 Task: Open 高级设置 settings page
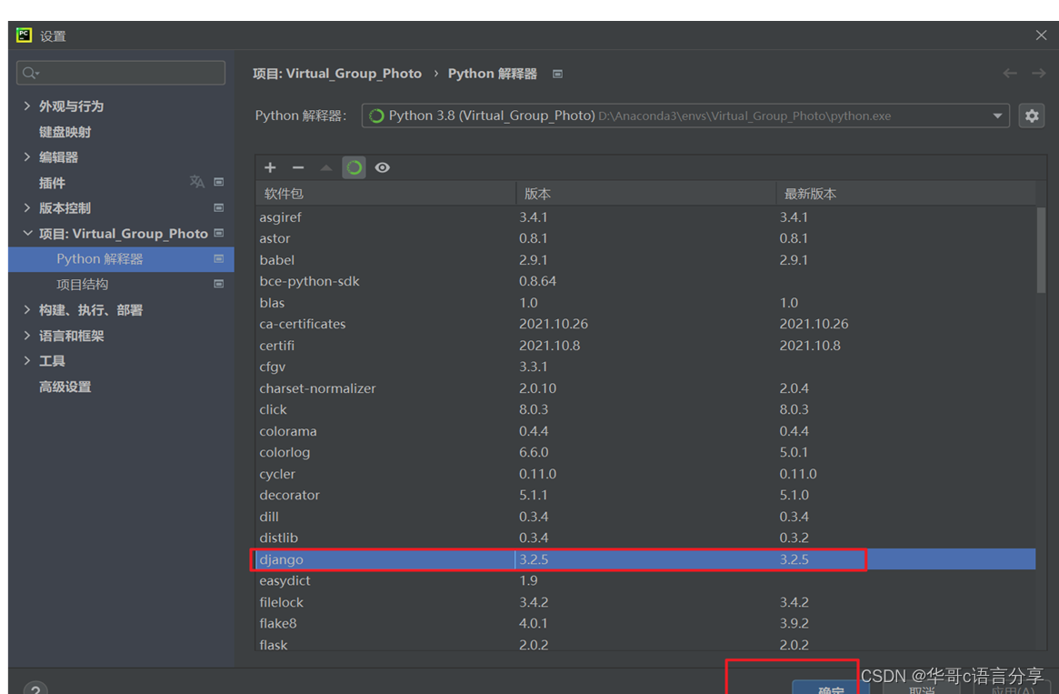coord(65,387)
